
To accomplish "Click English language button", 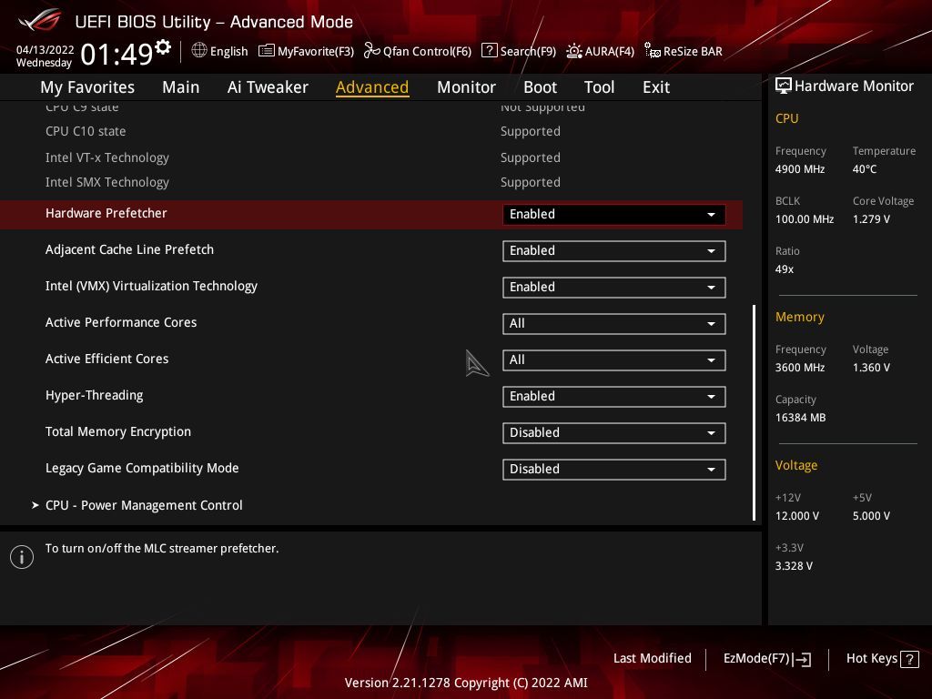I will click(x=220, y=51).
